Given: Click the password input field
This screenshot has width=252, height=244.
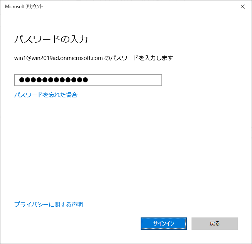Looking at the screenshot, I should pyautogui.click(x=88, y=80).
